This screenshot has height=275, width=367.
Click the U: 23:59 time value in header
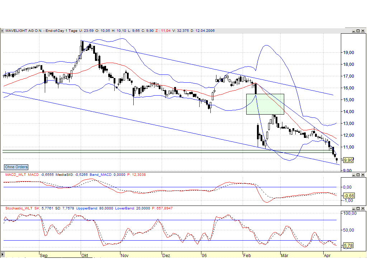pyautogui.click(x=86, y=31)
